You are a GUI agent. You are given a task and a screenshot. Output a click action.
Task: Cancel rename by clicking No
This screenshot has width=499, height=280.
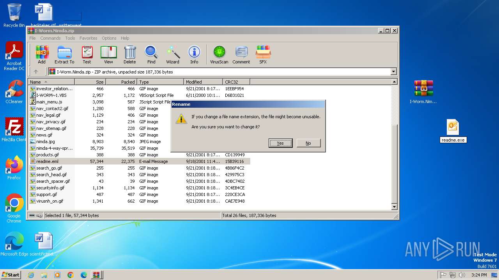click(308, 143)
